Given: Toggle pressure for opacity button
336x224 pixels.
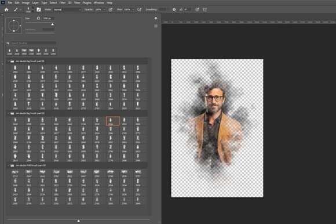Looking at the screenshot, I should tap(111, 10).
